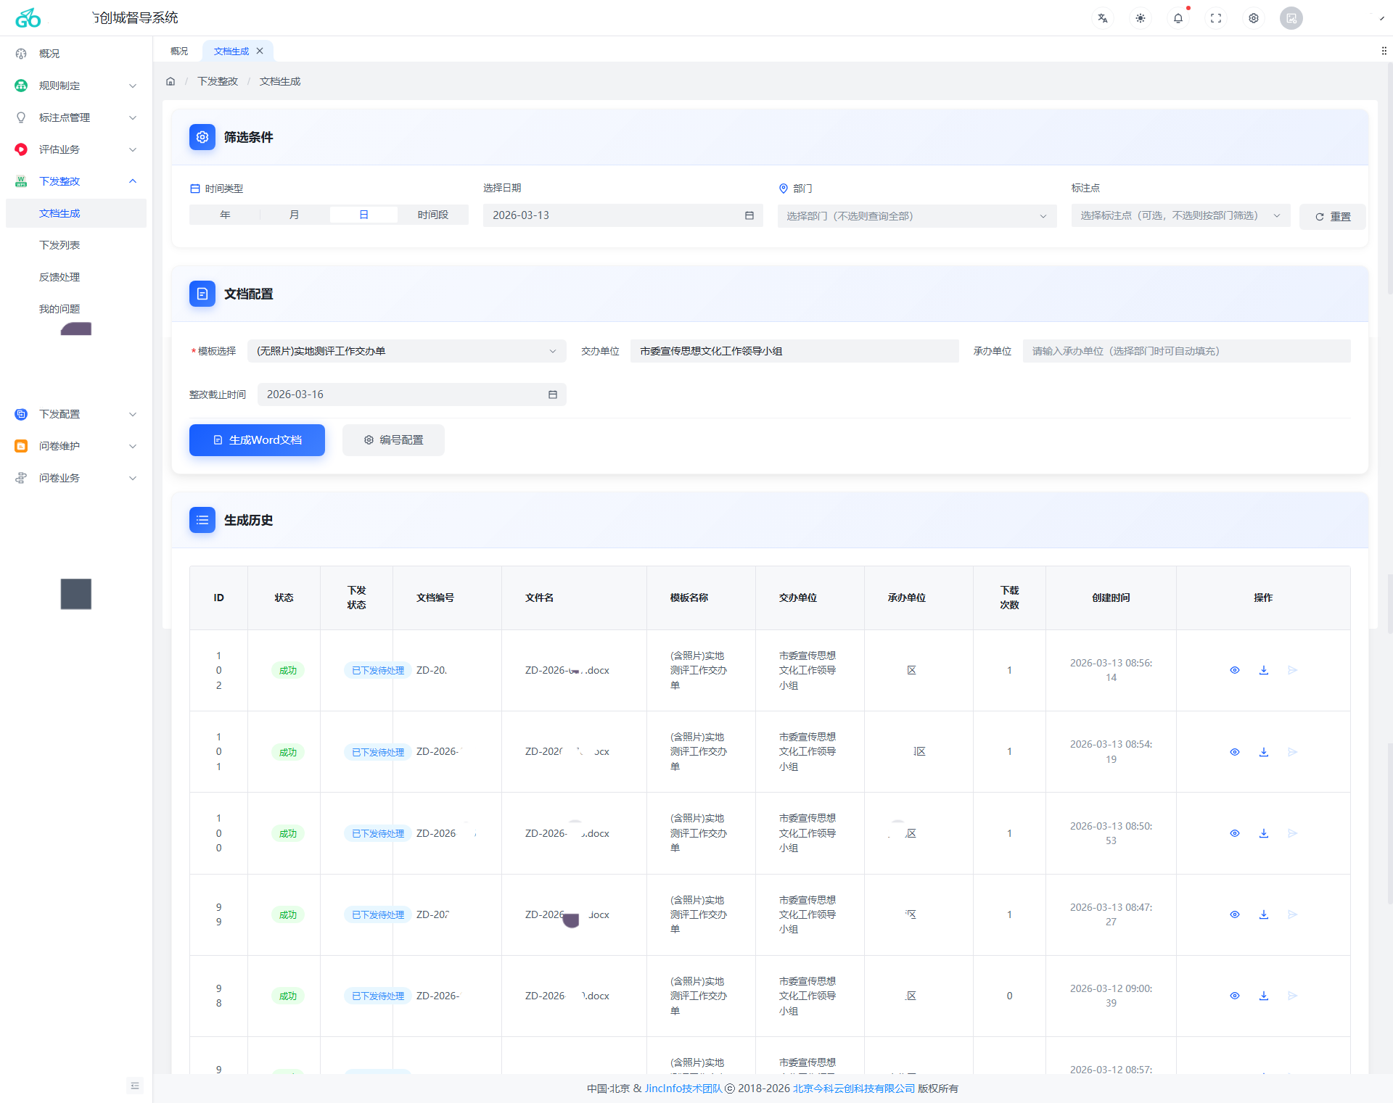Enter fullscreen mode via the top bar icon
Image resolution: width=1393 pixels, height=1103 pixels.
pyautogui.click(x=1216, y=18)
